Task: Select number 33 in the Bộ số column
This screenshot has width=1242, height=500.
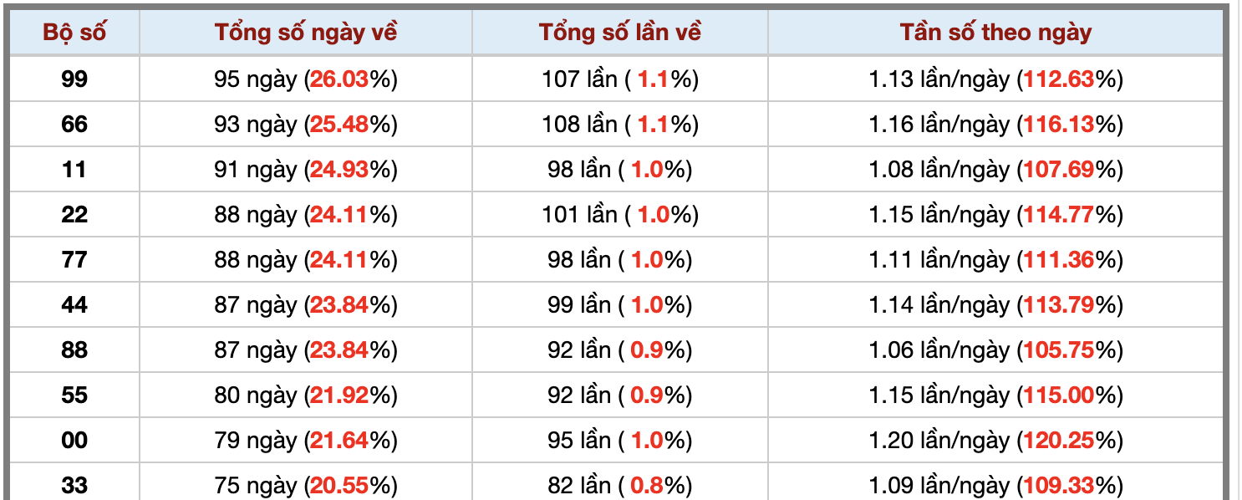Action: pos(74,485)
